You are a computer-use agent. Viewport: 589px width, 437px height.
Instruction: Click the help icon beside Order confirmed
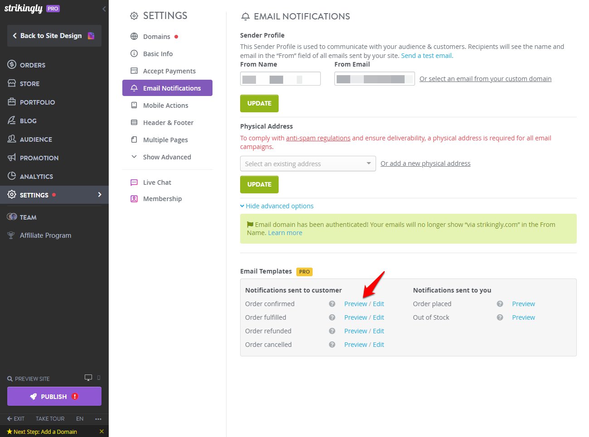coord(332,304)
